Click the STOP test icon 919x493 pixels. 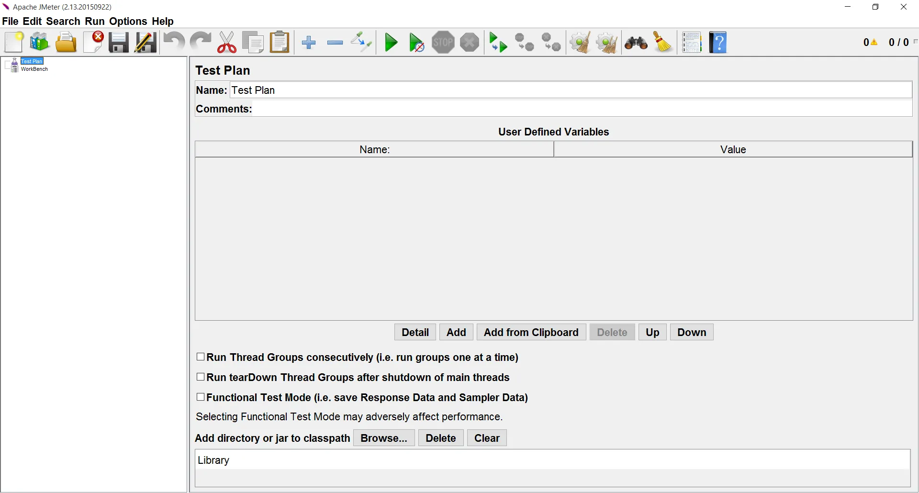pyautogui.click(x=443, y=43)
